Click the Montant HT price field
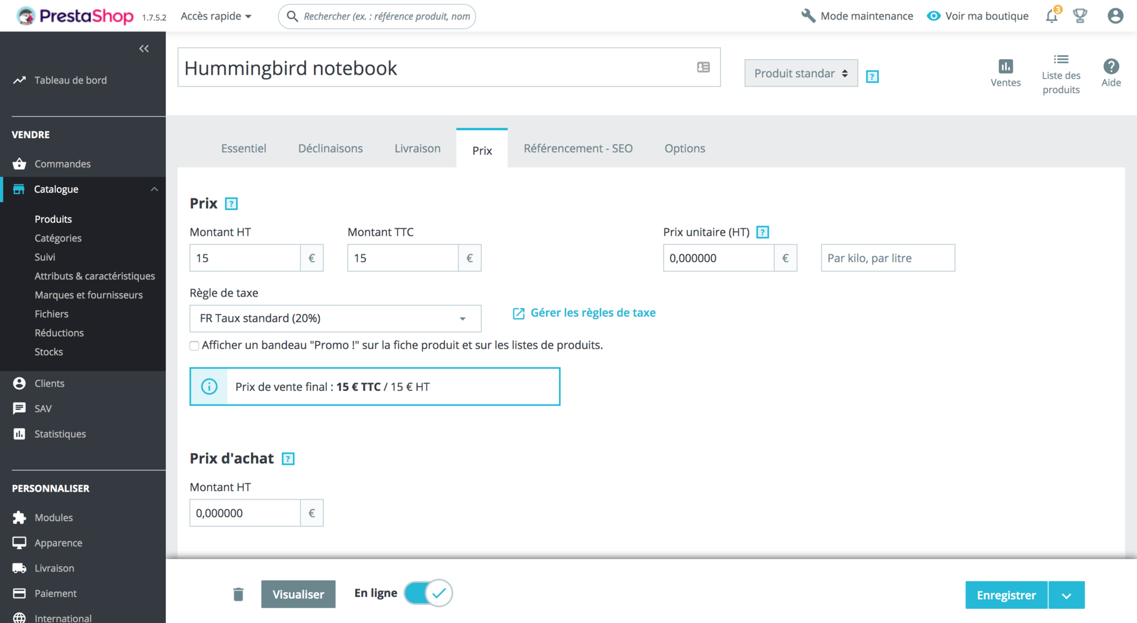The width and height of the screenshot is (1137, 623). point(245,258)
